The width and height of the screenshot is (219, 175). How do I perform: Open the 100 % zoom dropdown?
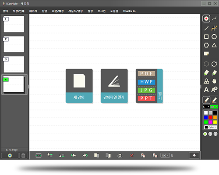pyautogui.click(x=165, y=155)
